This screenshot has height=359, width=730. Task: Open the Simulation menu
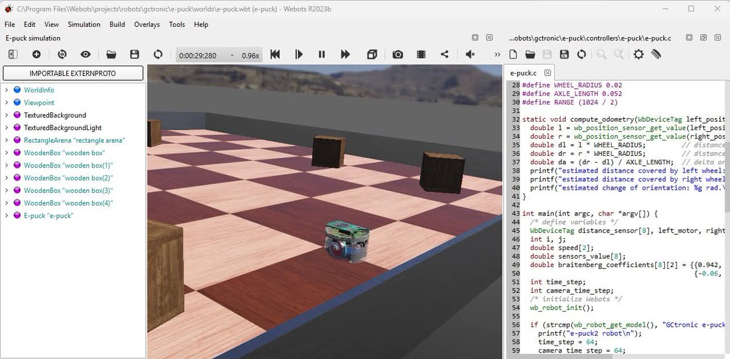(84, 24)
